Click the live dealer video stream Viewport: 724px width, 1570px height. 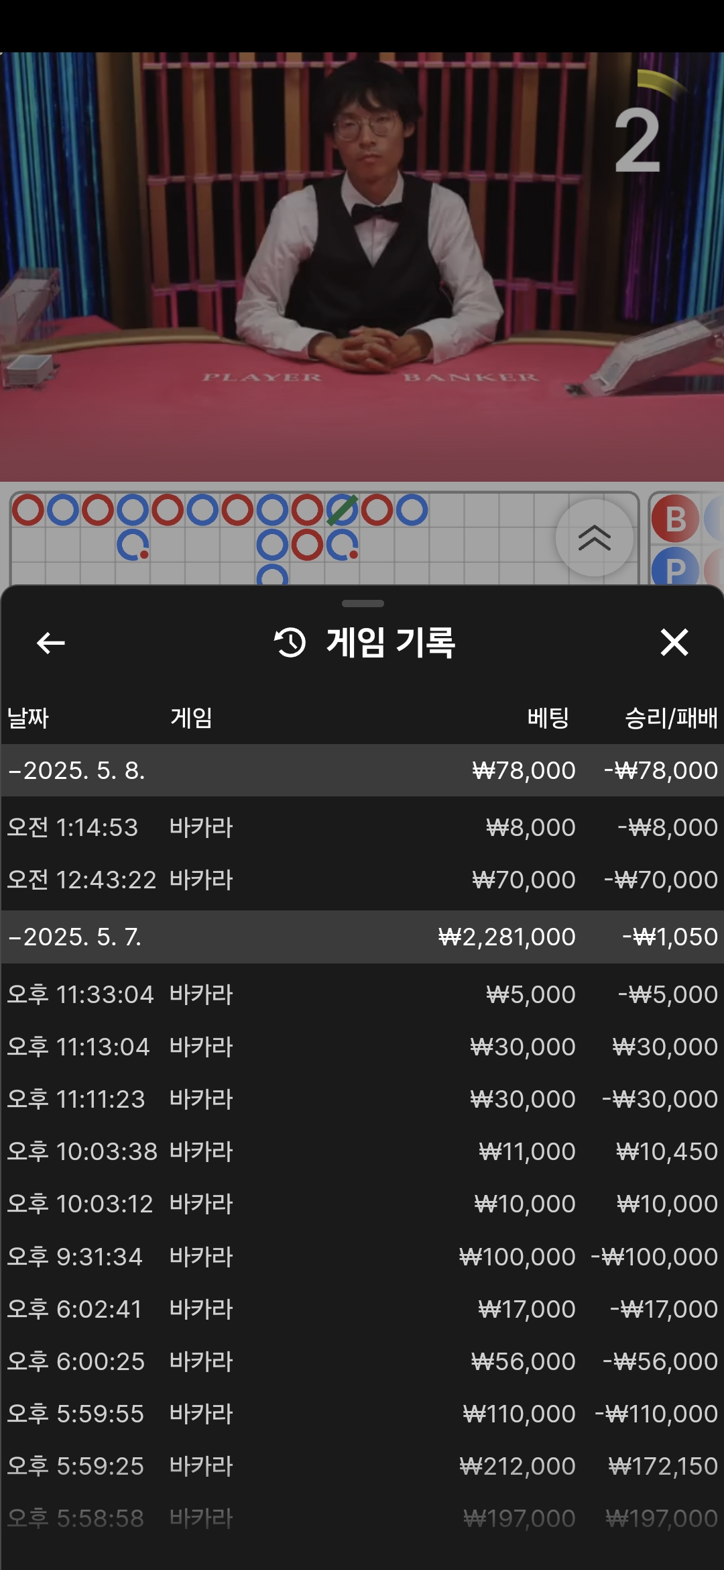point(362,268)
